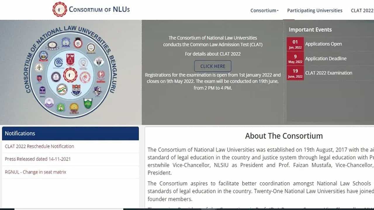Select the 01 Jan, 2022 date badge

click(295, 44)
